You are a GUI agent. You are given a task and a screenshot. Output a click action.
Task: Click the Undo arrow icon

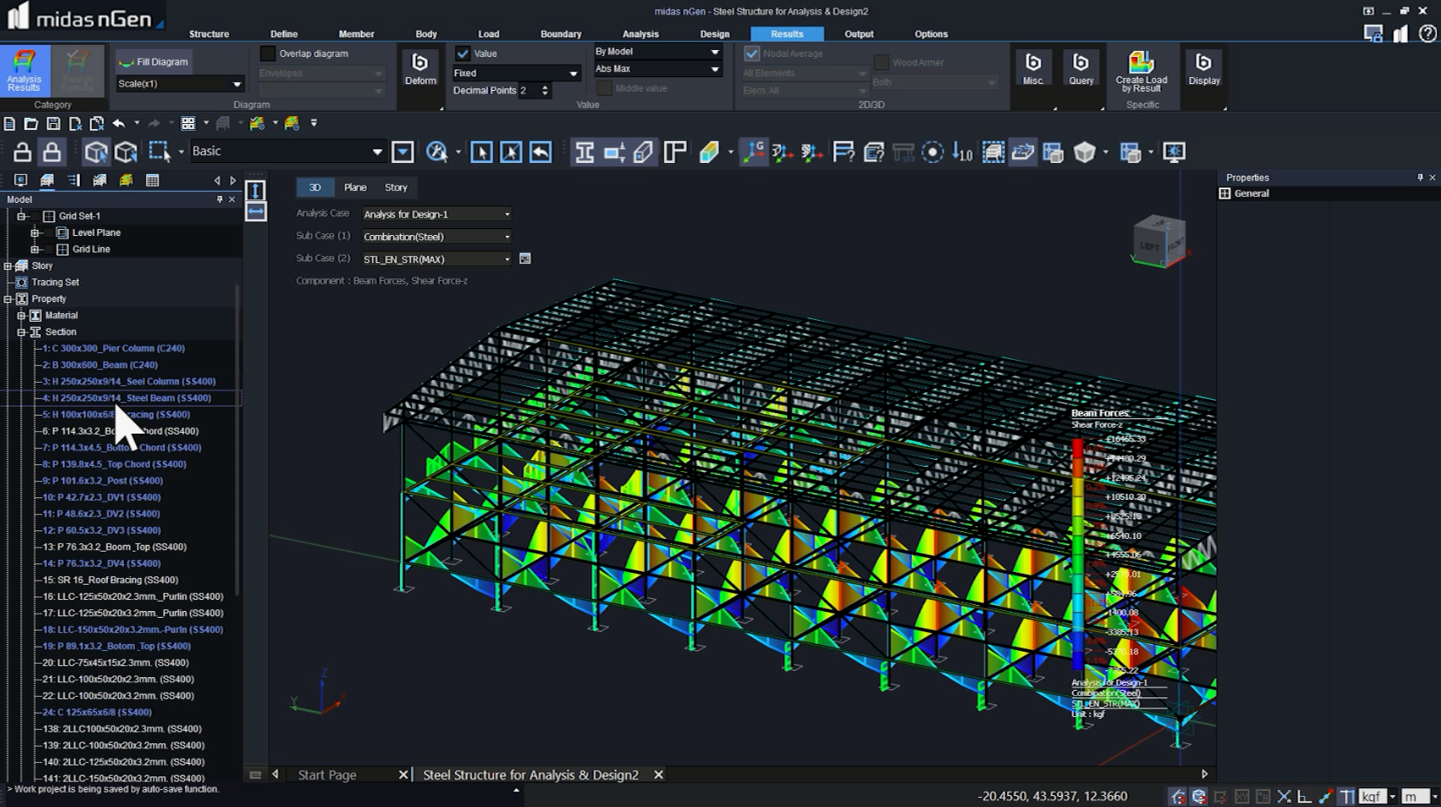[119, 124]
